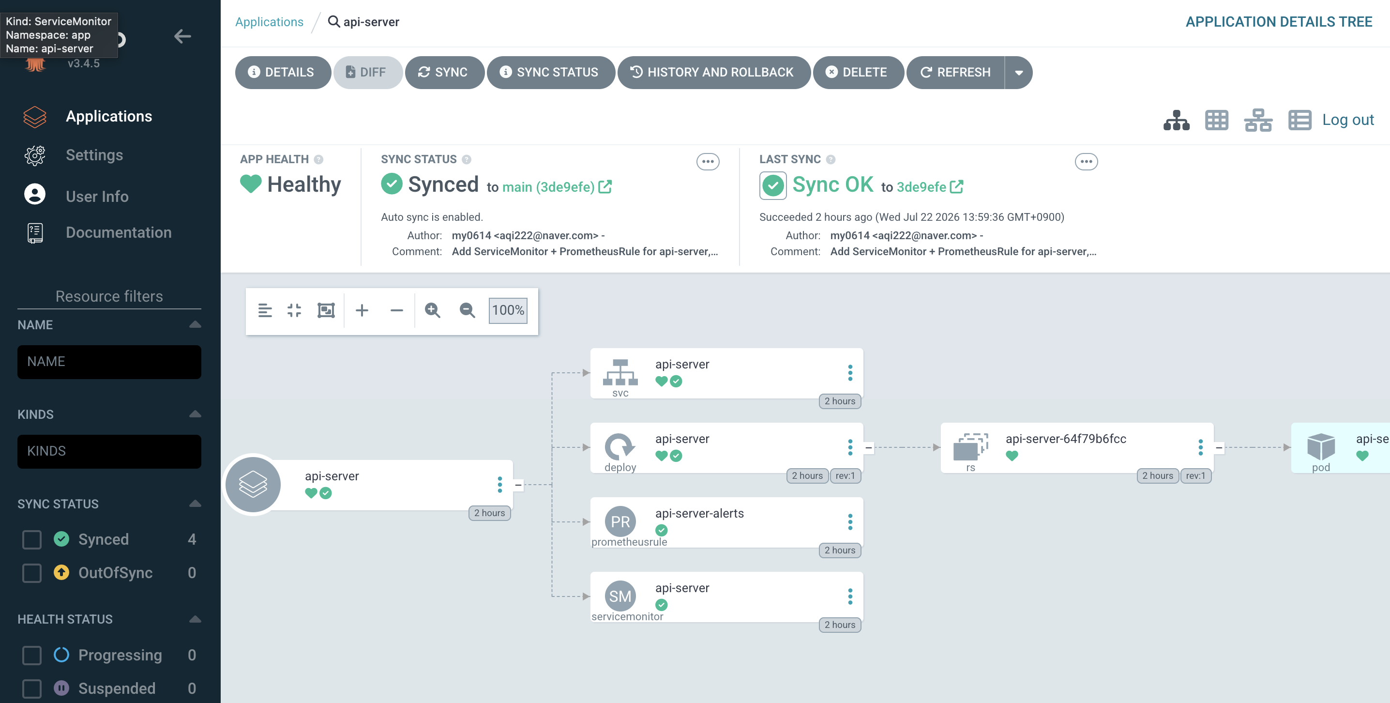
Task: Zoom in the resource tree
Action: tap(433, 310)
